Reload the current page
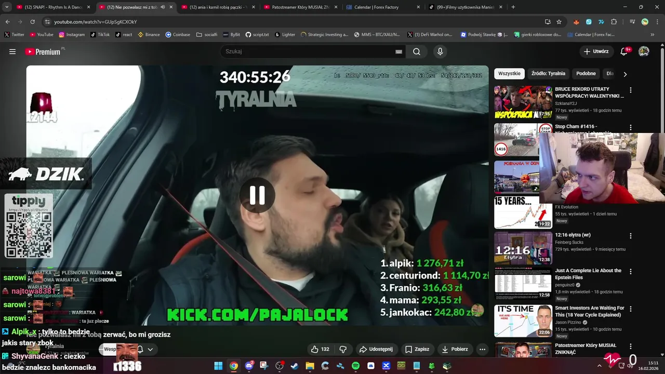This screenshot has height=374, width=665. pyautogui.click(x=32, y=22)
